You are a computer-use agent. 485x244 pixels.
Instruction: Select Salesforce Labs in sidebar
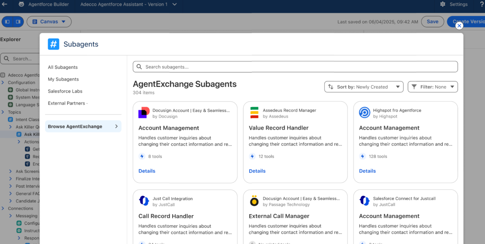tap(65, 91)
